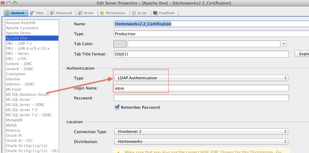
Task: Click the Filter tab icon
Action: click(32, 13)
